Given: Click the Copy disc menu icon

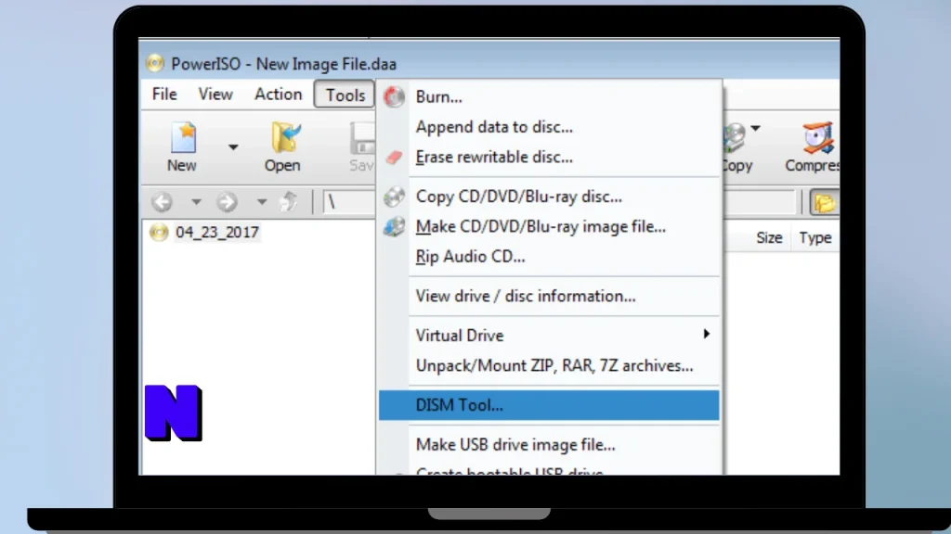Looking at the screenshot, I should click(394, 197).
